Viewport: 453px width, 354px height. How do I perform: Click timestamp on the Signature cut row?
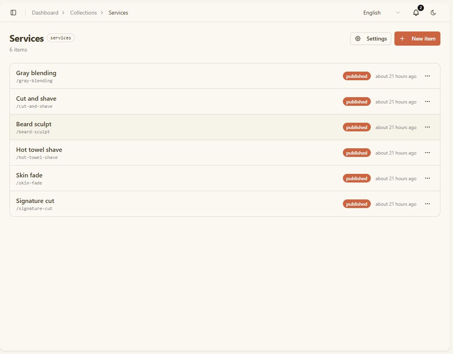(396, 204)
